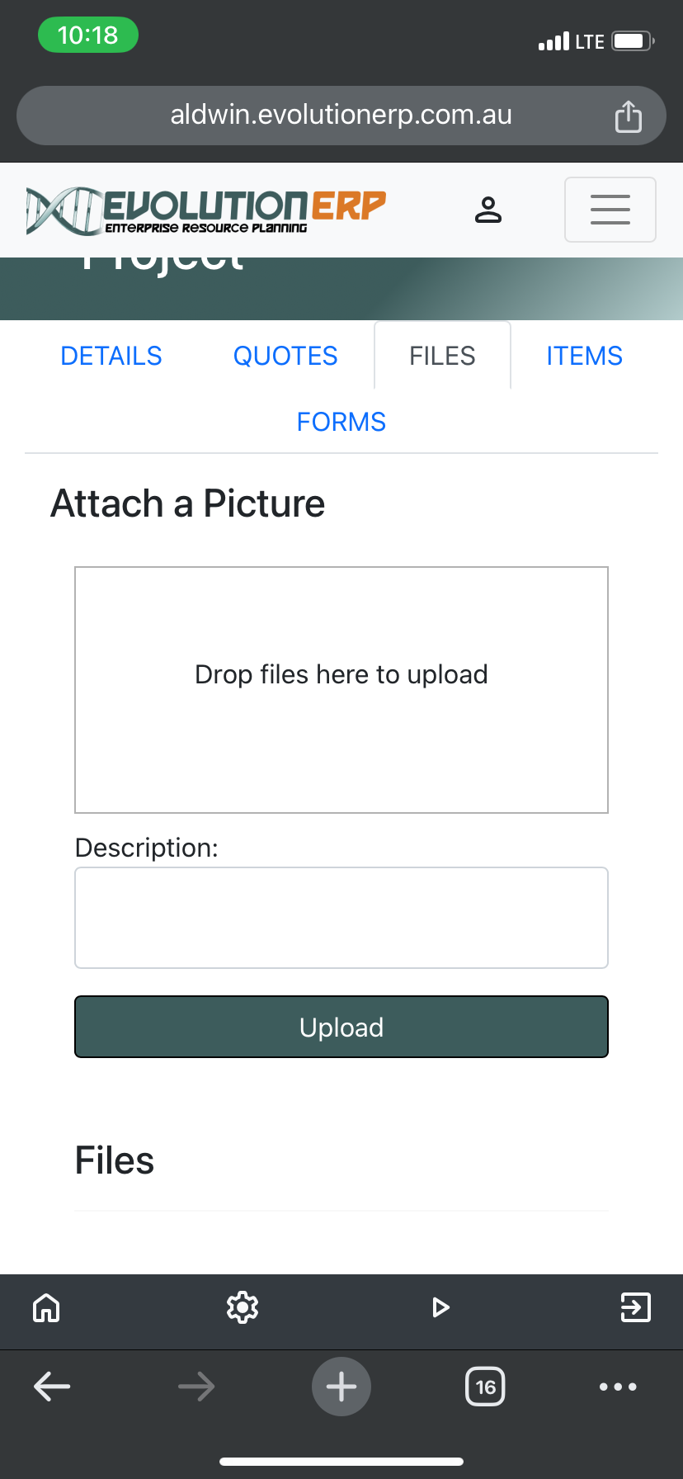Screen dimensions: 683x1479
Task: Expand the hamburger navigation menu
Action: click(610, 210)
